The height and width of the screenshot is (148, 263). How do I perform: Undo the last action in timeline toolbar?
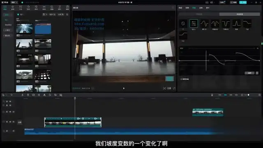[x=12, y=95]
